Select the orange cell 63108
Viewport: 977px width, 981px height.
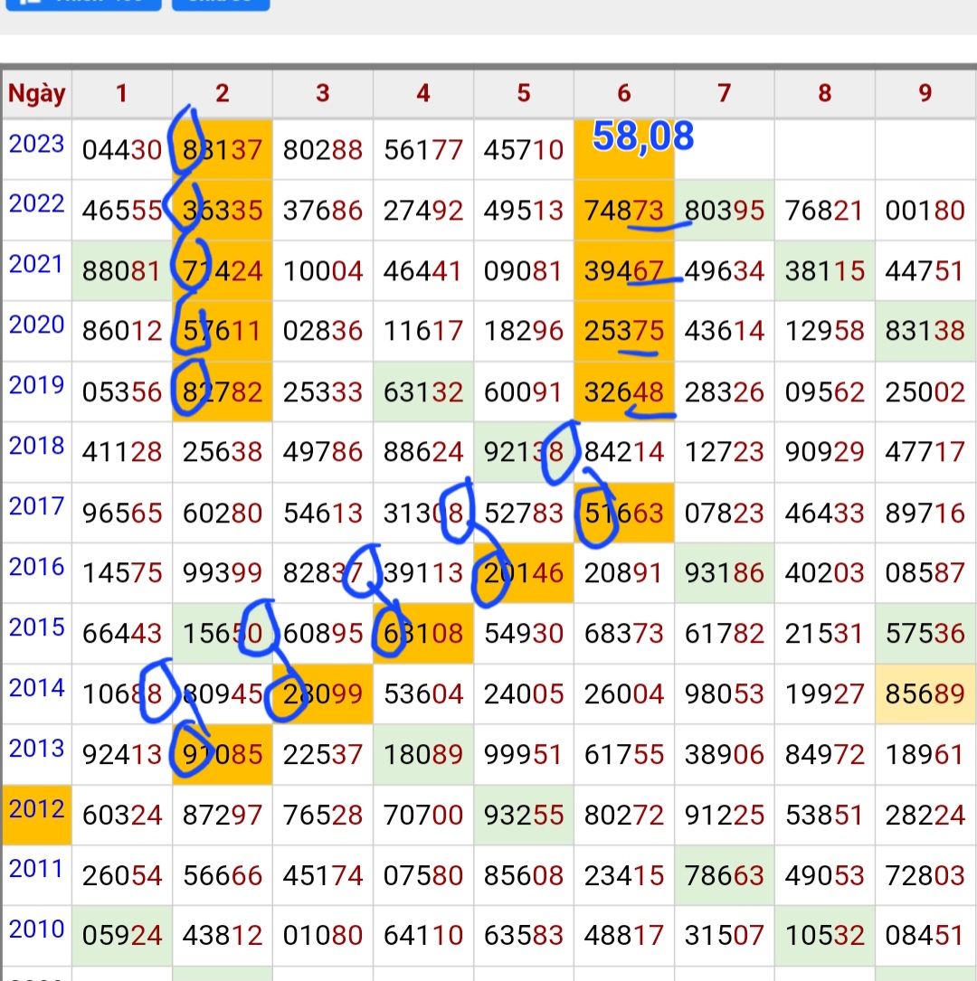pyautogui.click(x=423, y=634)
